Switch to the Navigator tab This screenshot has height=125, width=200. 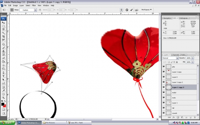(167, 18)
